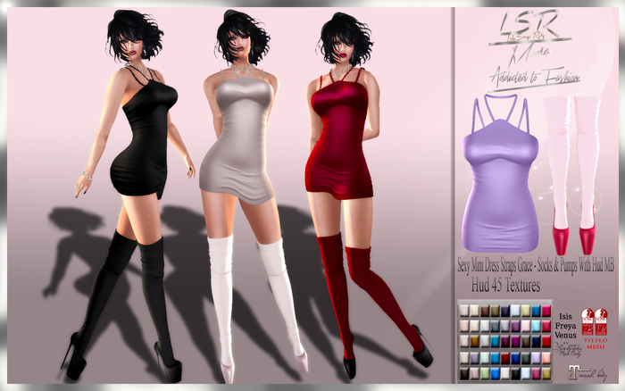Click the lavender swatch in the fourth row
This screenshot has width=625, height=391.
(536, 358)
